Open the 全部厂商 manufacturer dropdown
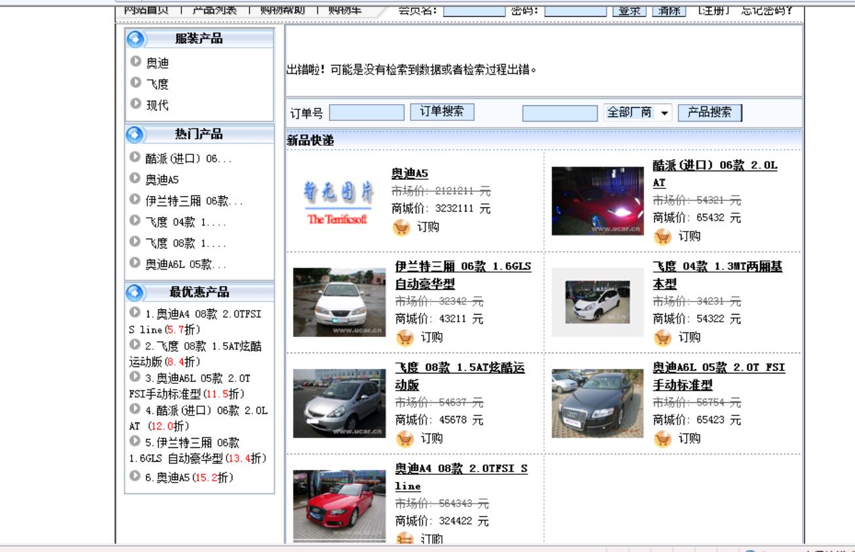Image resolution: width=855 pixels, height=552 pixels. click(638, 112)
